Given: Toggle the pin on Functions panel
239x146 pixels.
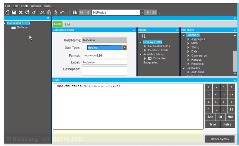Looking at the screenshot, I should pyautogui.click(x=234, y=30).
